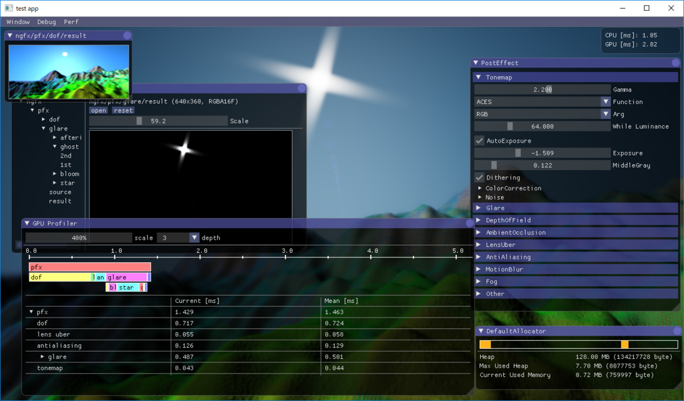Screen dimensions: 684x401
Task: Close the glare result viewer window
Action: 301,88
